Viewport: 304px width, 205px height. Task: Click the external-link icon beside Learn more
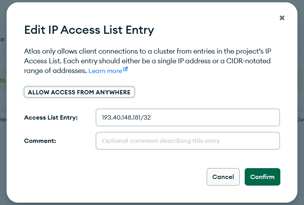tap(126, 70)
